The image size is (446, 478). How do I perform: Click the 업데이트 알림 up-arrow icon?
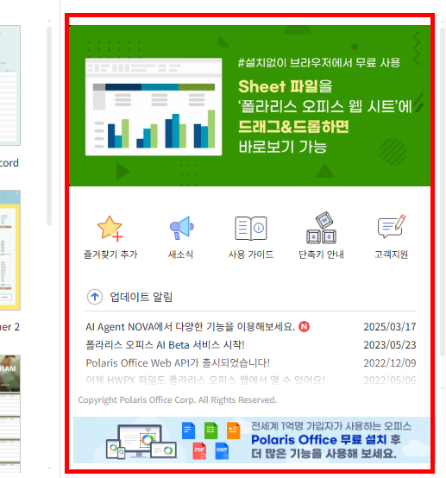click(95, 297)
